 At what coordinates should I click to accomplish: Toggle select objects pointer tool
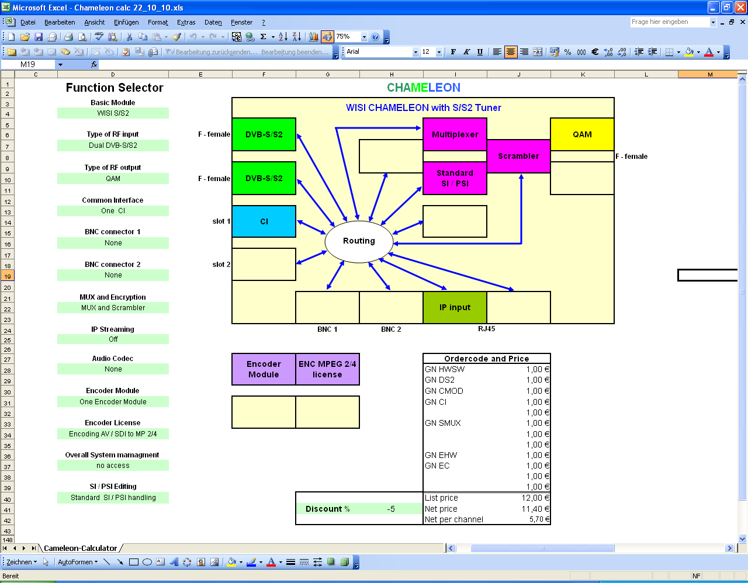click(46, 562)
